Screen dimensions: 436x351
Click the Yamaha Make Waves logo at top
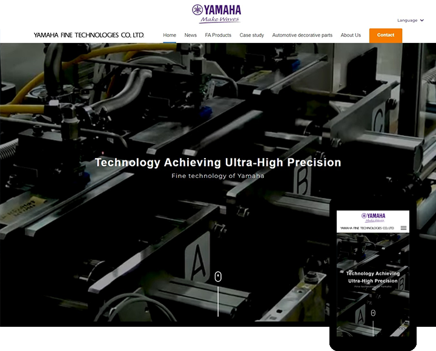click(x=216, y=14)
